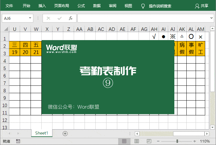
Task: Select column AD header
Action: pos(112,29)
